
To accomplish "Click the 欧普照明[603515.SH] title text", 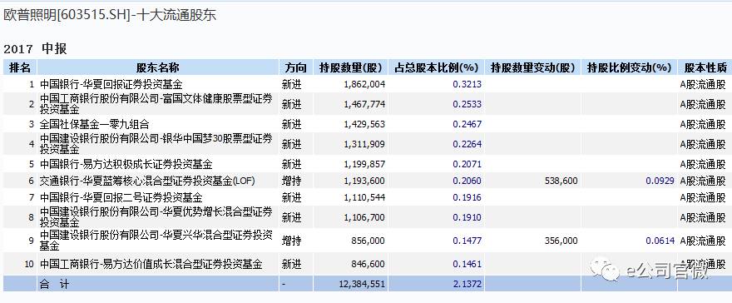I will click(66, 15).
